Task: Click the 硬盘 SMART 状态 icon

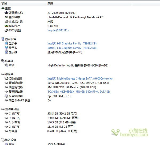Action: [6, 100]
